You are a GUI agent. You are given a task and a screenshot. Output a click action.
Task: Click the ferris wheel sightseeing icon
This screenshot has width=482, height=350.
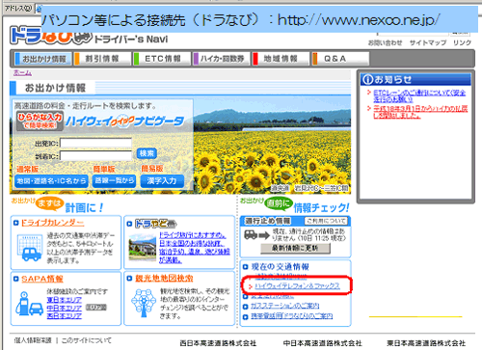pos(144,303)
